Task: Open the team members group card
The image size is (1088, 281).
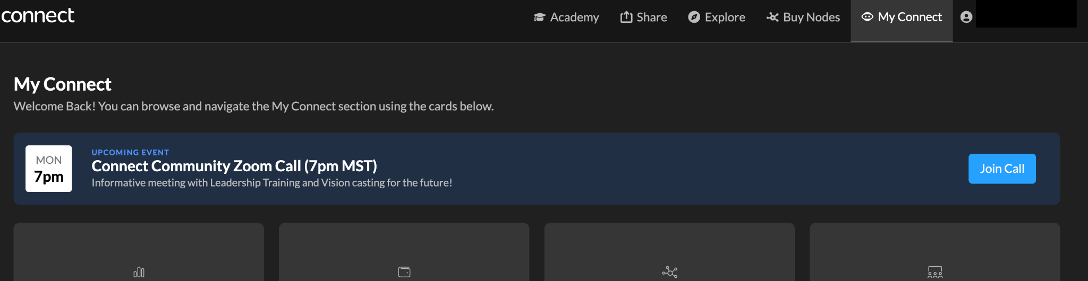Action: (x=934, y=252)
